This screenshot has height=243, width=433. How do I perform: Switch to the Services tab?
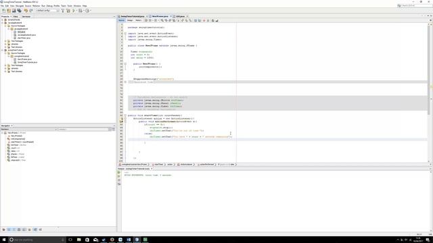[26, 16]
